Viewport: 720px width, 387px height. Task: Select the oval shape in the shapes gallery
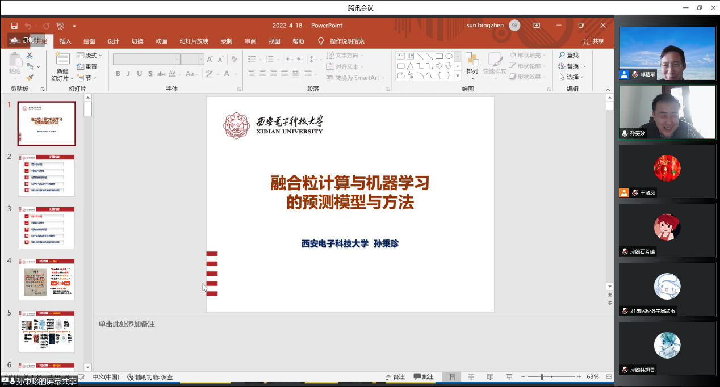point(449,56)
